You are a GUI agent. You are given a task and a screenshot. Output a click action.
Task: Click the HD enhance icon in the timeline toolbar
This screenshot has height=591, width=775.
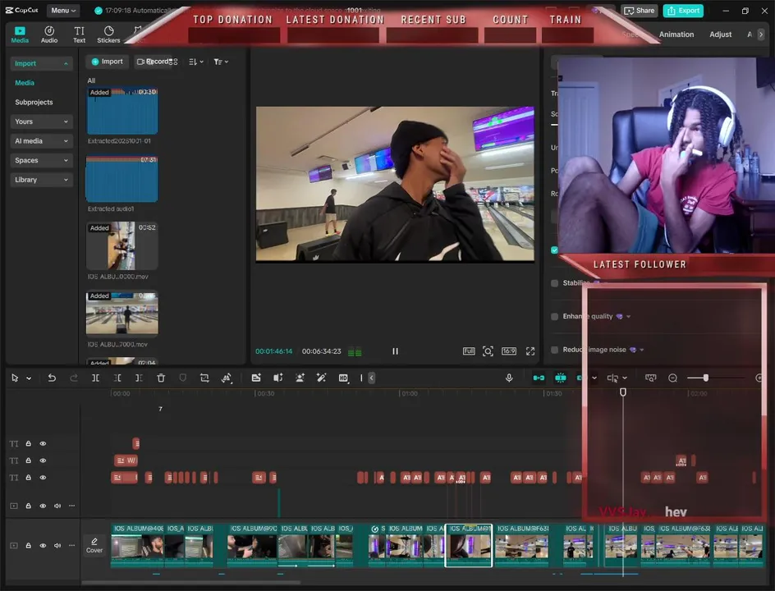click(343, 378)
